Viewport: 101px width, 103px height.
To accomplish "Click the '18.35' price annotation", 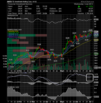I will coord(11,60).
